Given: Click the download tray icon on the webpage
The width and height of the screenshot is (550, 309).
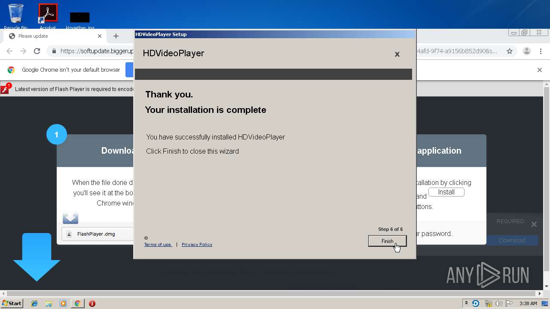Looking at the screenshot, I should [x=70, y=218].
